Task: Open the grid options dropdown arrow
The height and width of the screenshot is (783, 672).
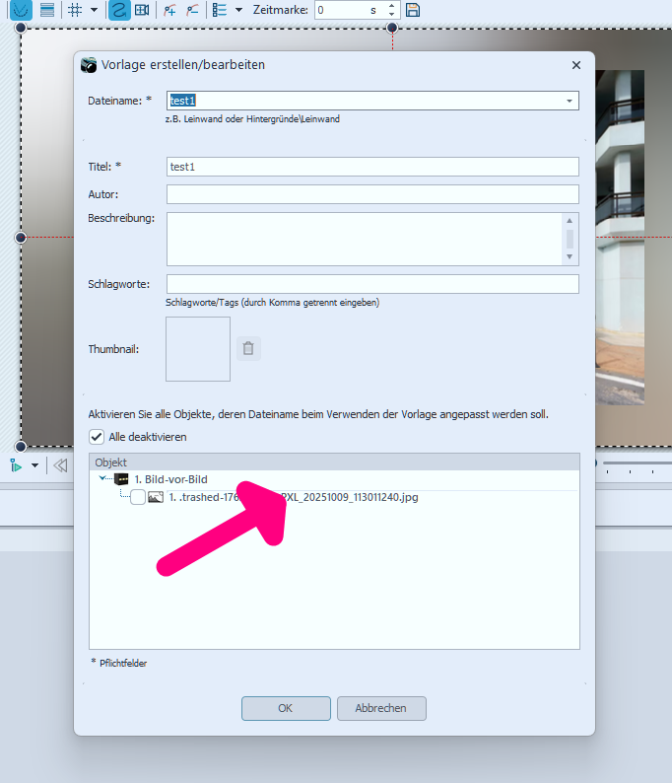Action: 94,10
